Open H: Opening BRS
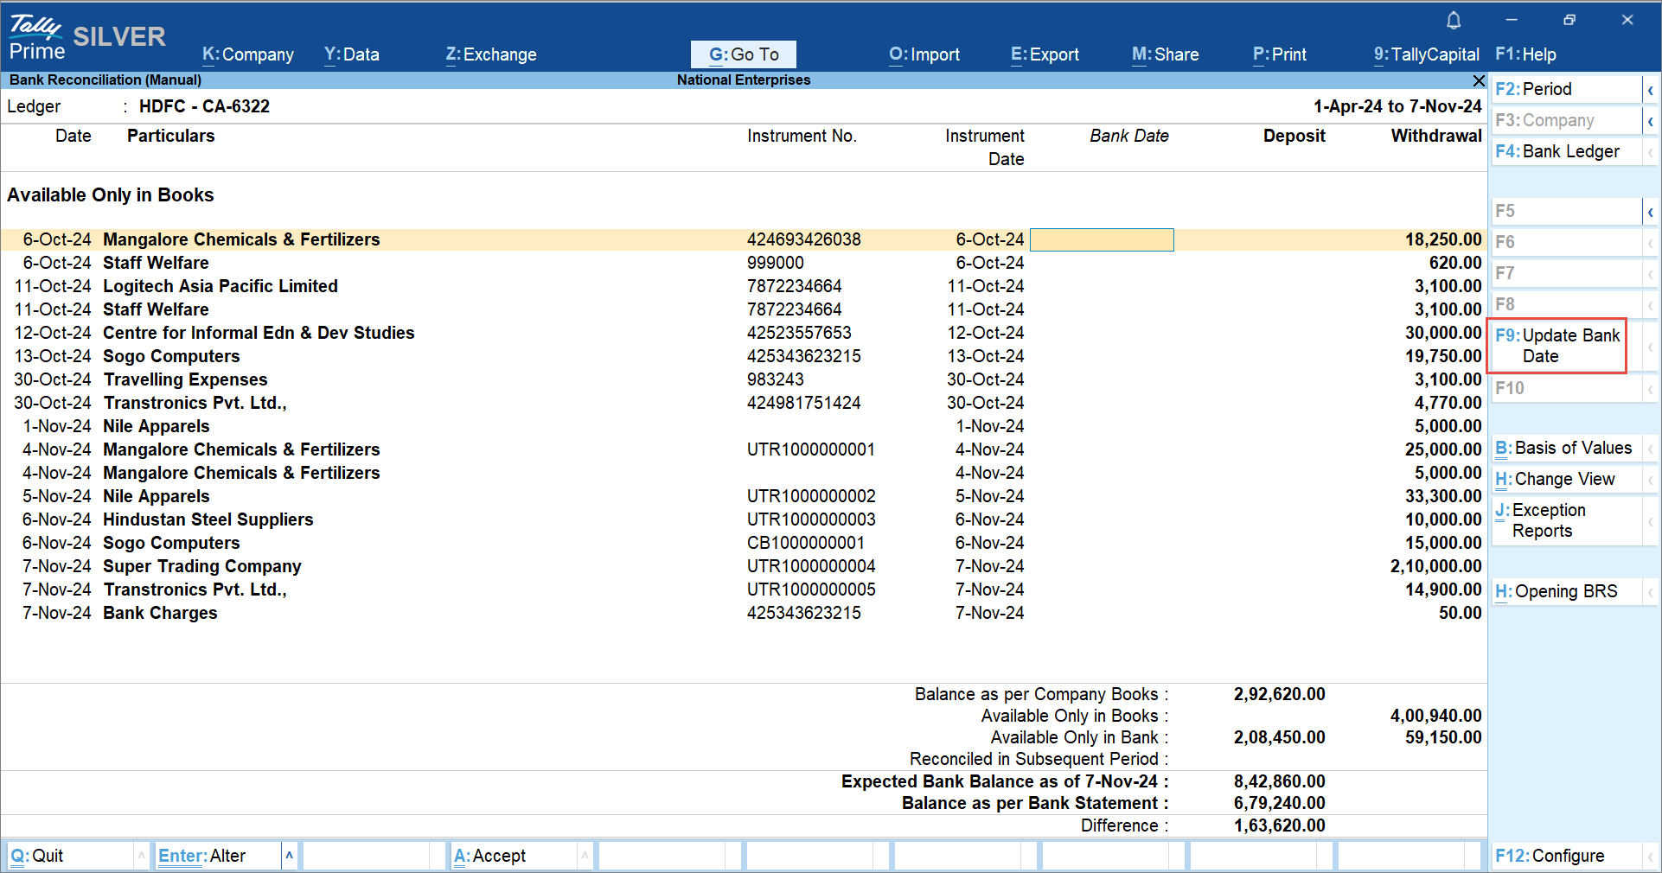The image size is (1662, 873). coord(1567,592)
